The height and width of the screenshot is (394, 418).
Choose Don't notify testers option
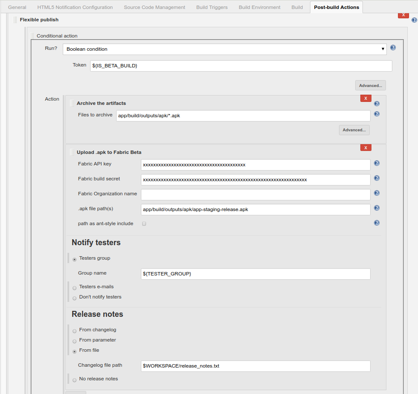[75, 298]
